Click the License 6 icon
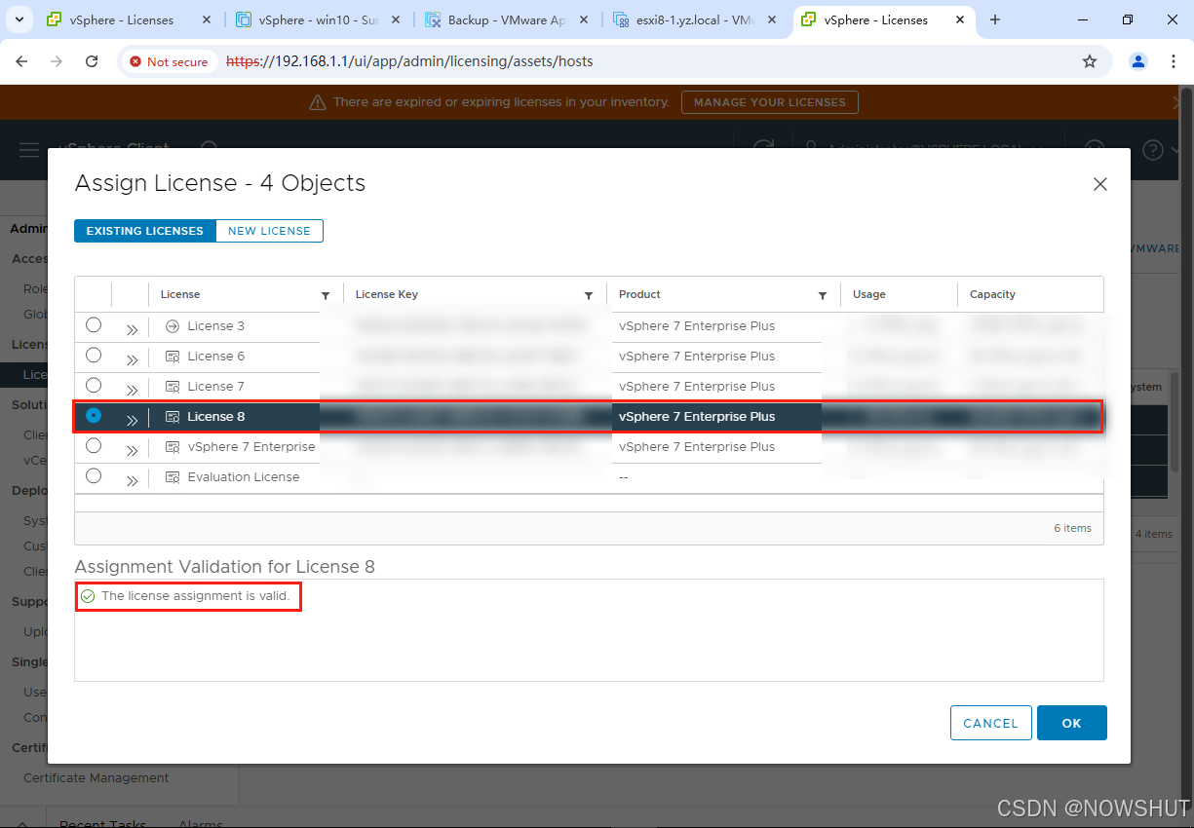 click(x=173, y=357)
